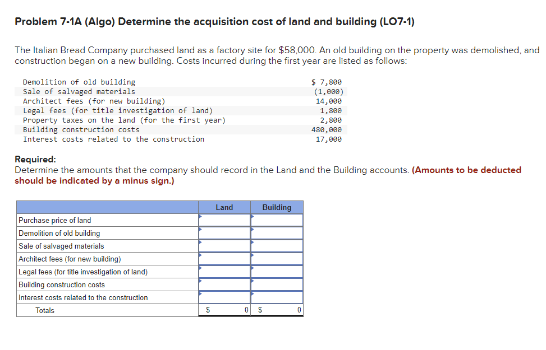Click the blue triangle in Building construction costs Building cell

253,281
